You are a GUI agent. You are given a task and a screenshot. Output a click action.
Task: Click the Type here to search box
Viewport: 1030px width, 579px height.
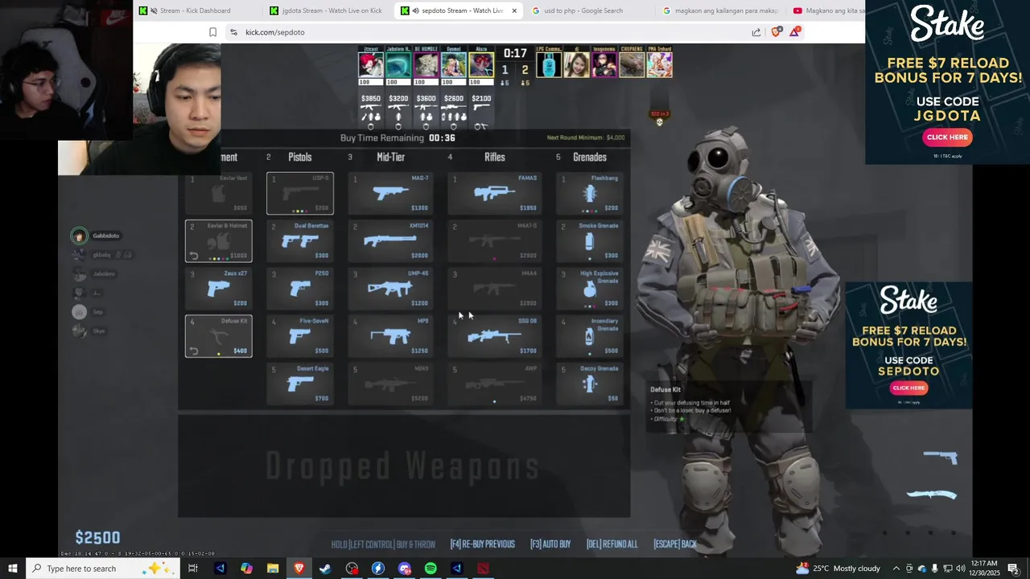103,569
